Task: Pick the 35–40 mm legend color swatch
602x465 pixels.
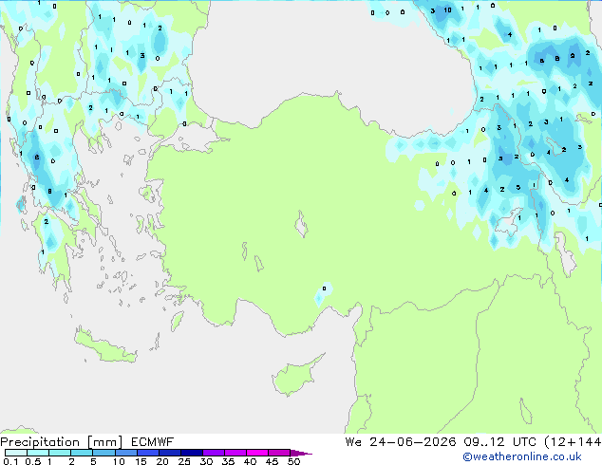Action: pyautogui.click(x=235, y=453)
